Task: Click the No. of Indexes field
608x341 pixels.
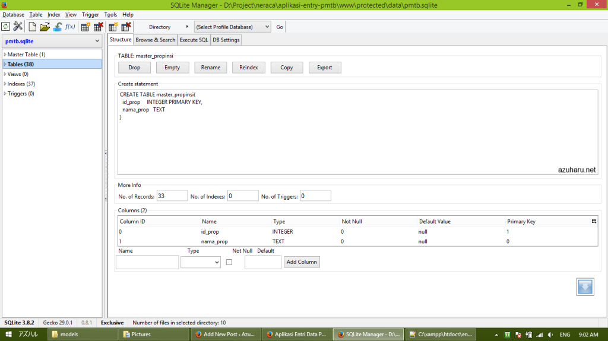Action: [x=243, y=196]
